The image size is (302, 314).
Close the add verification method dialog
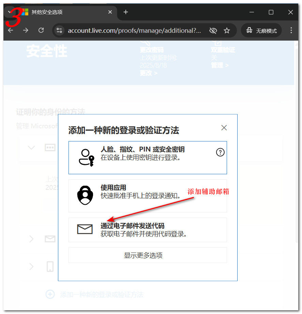[224, 128]
